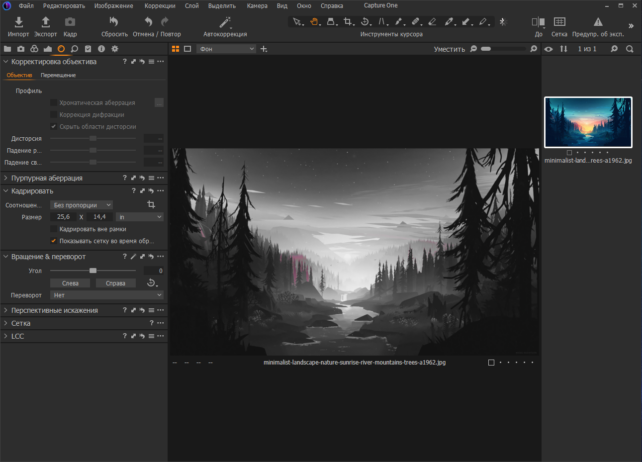This screenshot has height=462, width=642.
Task: Click the Сбросить reset arrow icon
Action: click(114, 22)
